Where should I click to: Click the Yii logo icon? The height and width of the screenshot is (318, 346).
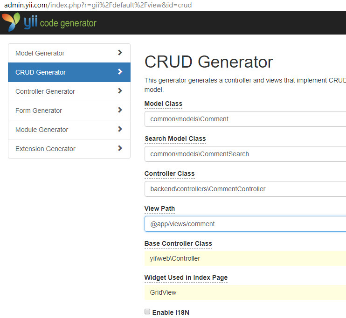click(x=11, y=22)
